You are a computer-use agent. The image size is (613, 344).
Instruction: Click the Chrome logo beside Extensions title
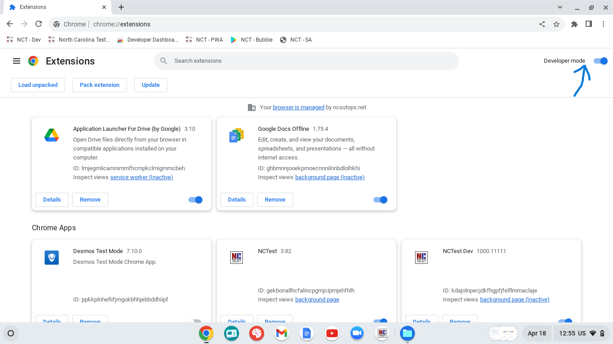click(33, 61)
